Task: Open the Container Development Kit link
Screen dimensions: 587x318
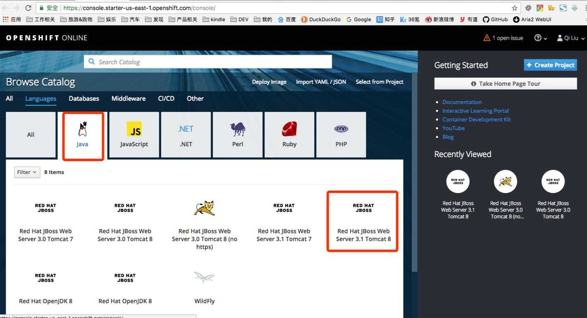Action: tap(476, 119)
